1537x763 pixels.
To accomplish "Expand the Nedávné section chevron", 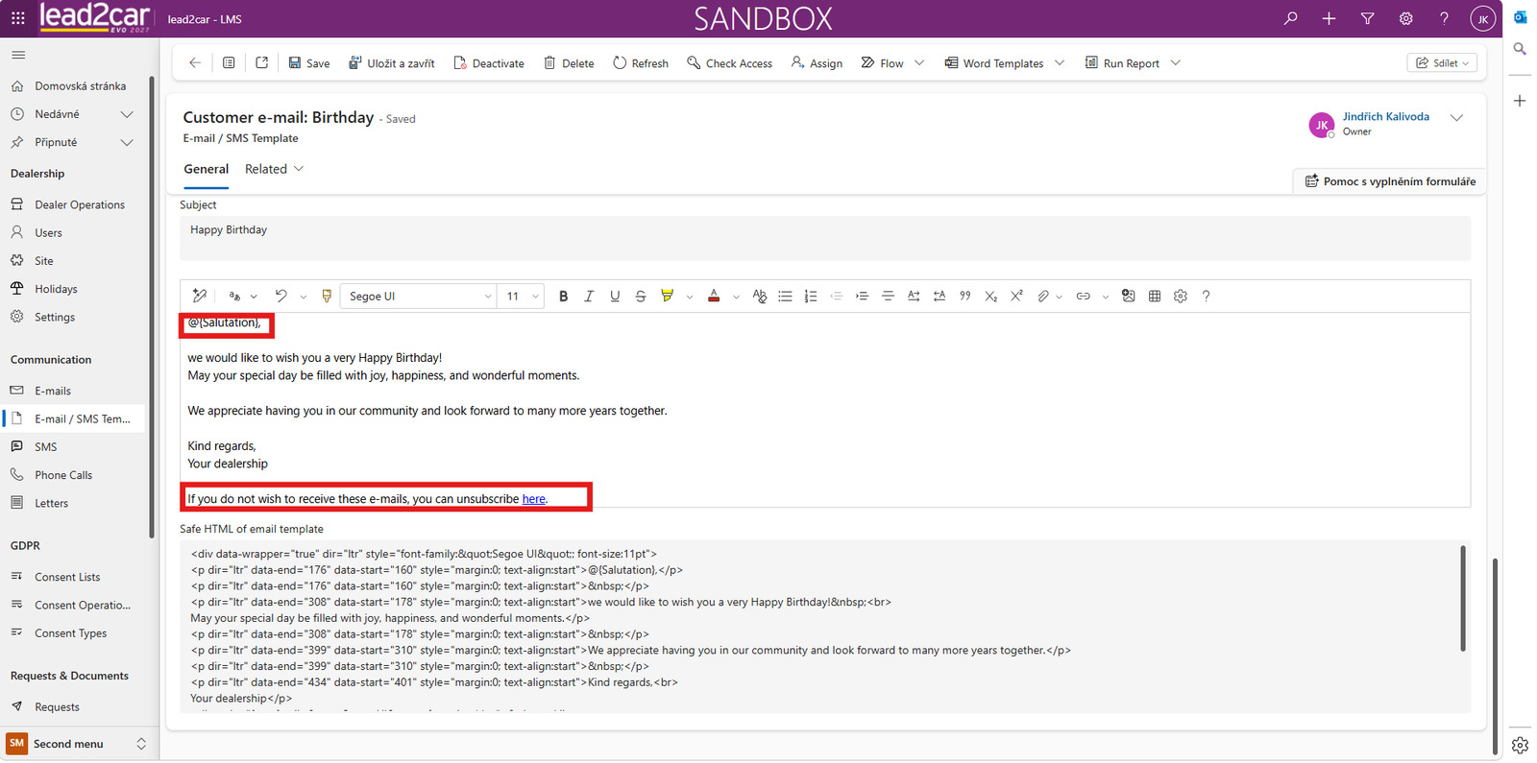I will tap(126, 114).
